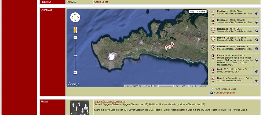
Task: Click the Died 28 Oct 1921 Duluth text
Action: 232,70
